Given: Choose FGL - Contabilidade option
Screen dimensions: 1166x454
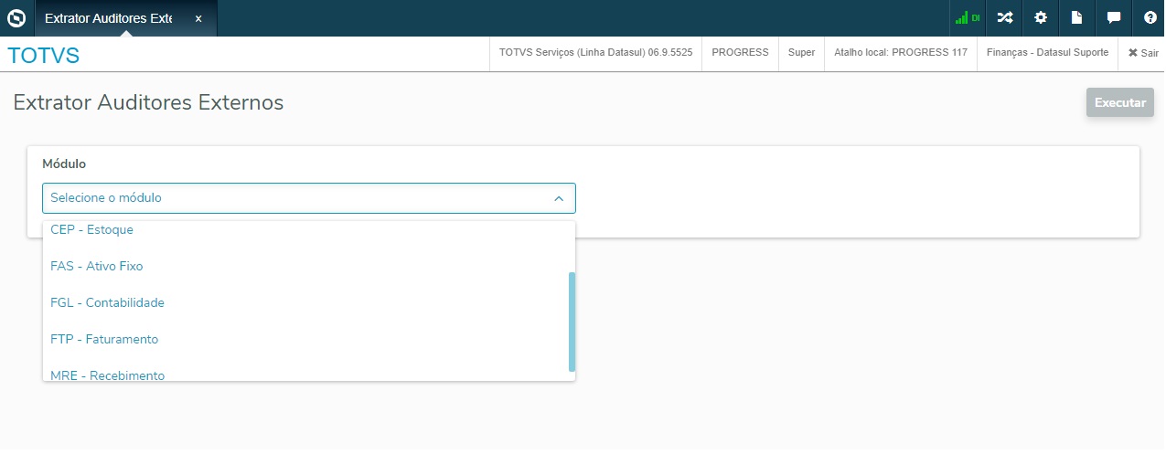Looking at the screenshot, I should [309, 302].
